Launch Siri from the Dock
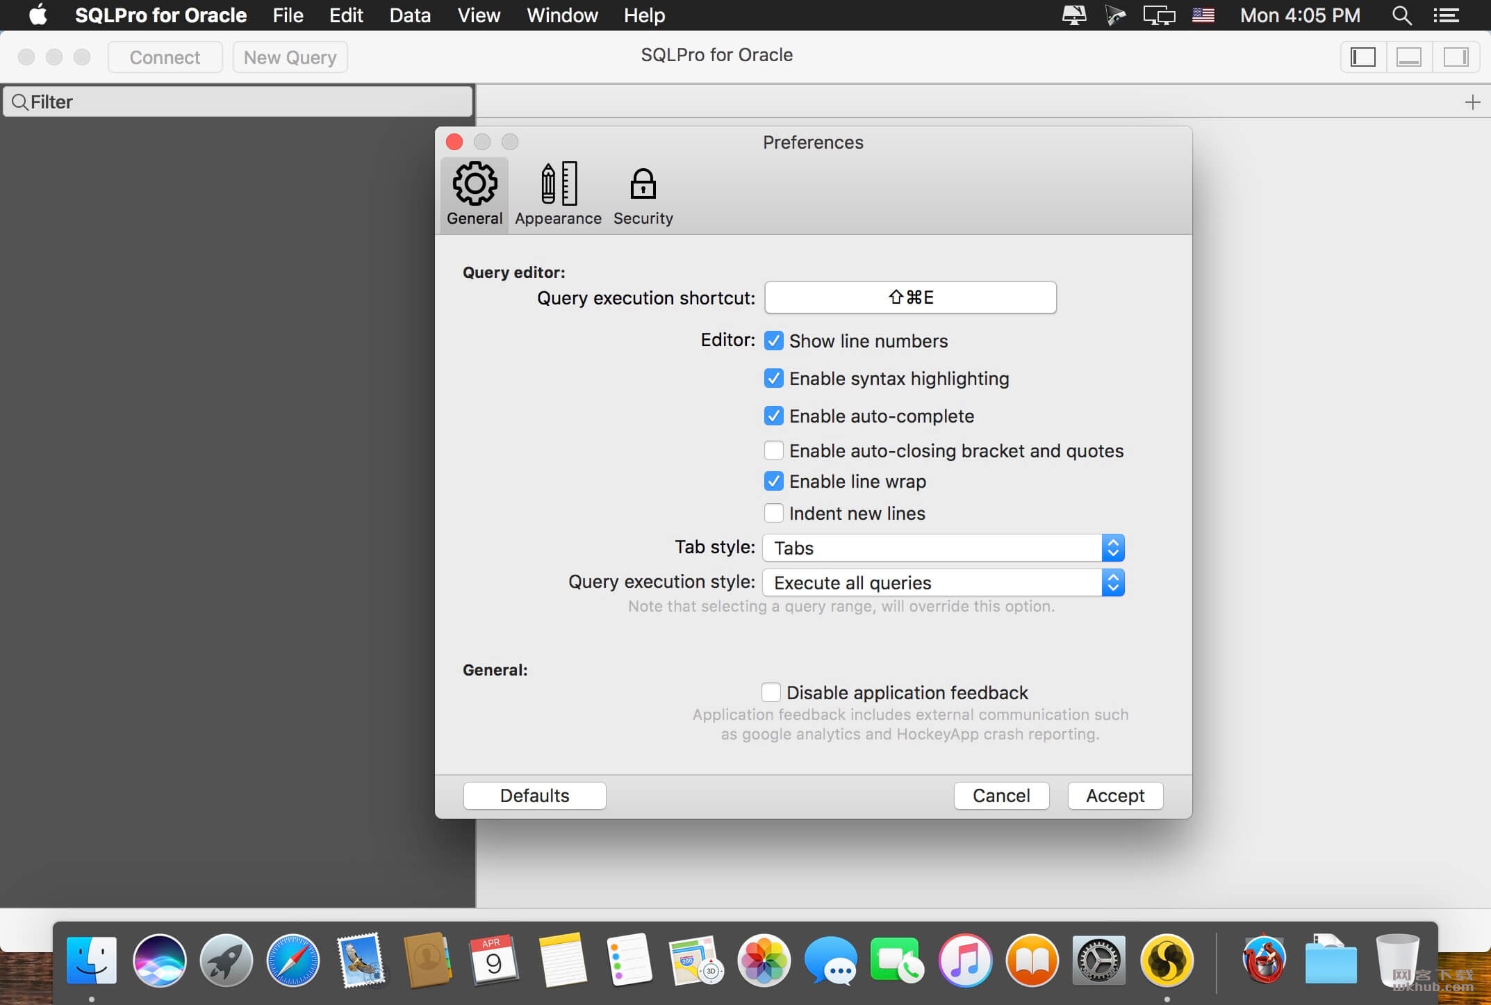Viewport: 1491px width, 1005px height. pyautogui.click(x=159, y=960)
